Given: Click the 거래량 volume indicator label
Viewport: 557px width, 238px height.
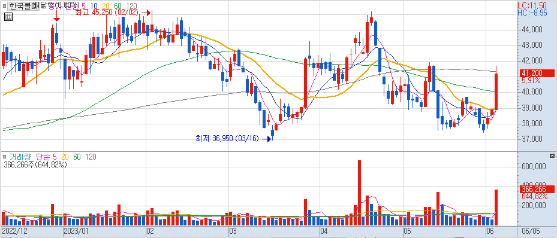Looking at the screenshot, I should tap(20, 156).
